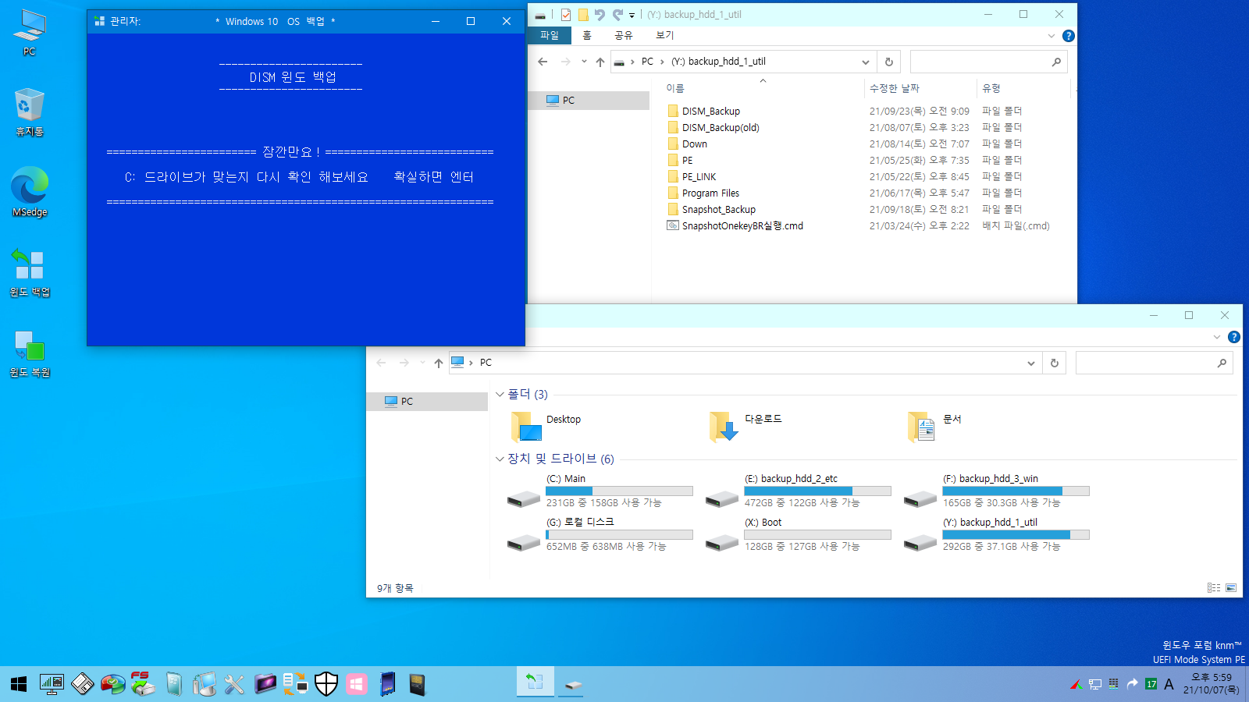The image size is (1249, 702).
Task: Open the 파일 ribbon tab
Action: point(550,35)
